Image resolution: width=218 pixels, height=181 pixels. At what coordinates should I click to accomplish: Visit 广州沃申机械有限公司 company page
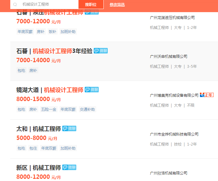pyautogui.click(x=168, y=57)
